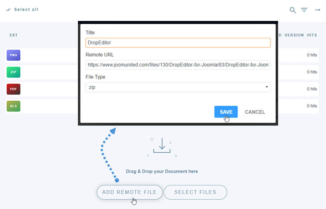Sort by the VERSION column header

[294, 35]
